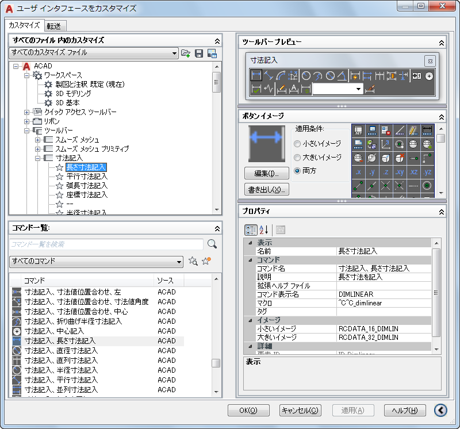This screenshot has width=460, height=429.
Task: Click the コマンド一覧を検索 search field
Action: [x=106, y=244]
